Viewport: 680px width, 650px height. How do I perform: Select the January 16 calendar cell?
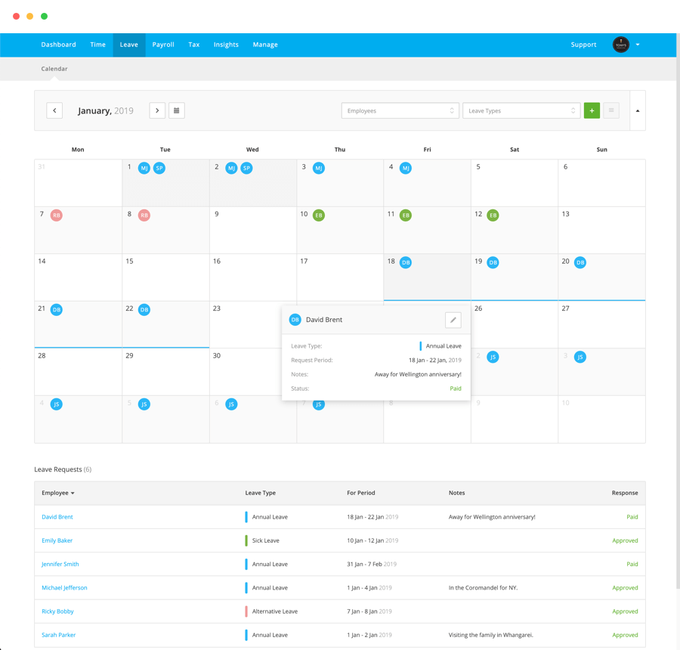(253, 277)
